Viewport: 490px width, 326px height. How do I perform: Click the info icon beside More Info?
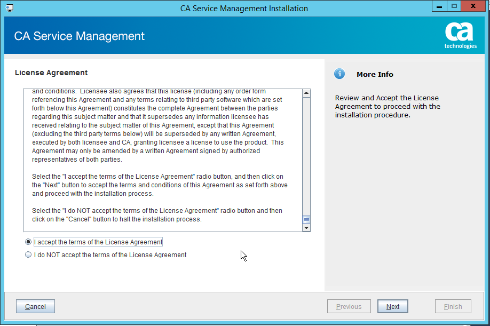point(339,74)
